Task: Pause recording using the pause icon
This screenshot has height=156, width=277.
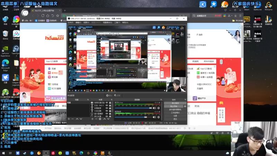Action: [x=185, y=106]
